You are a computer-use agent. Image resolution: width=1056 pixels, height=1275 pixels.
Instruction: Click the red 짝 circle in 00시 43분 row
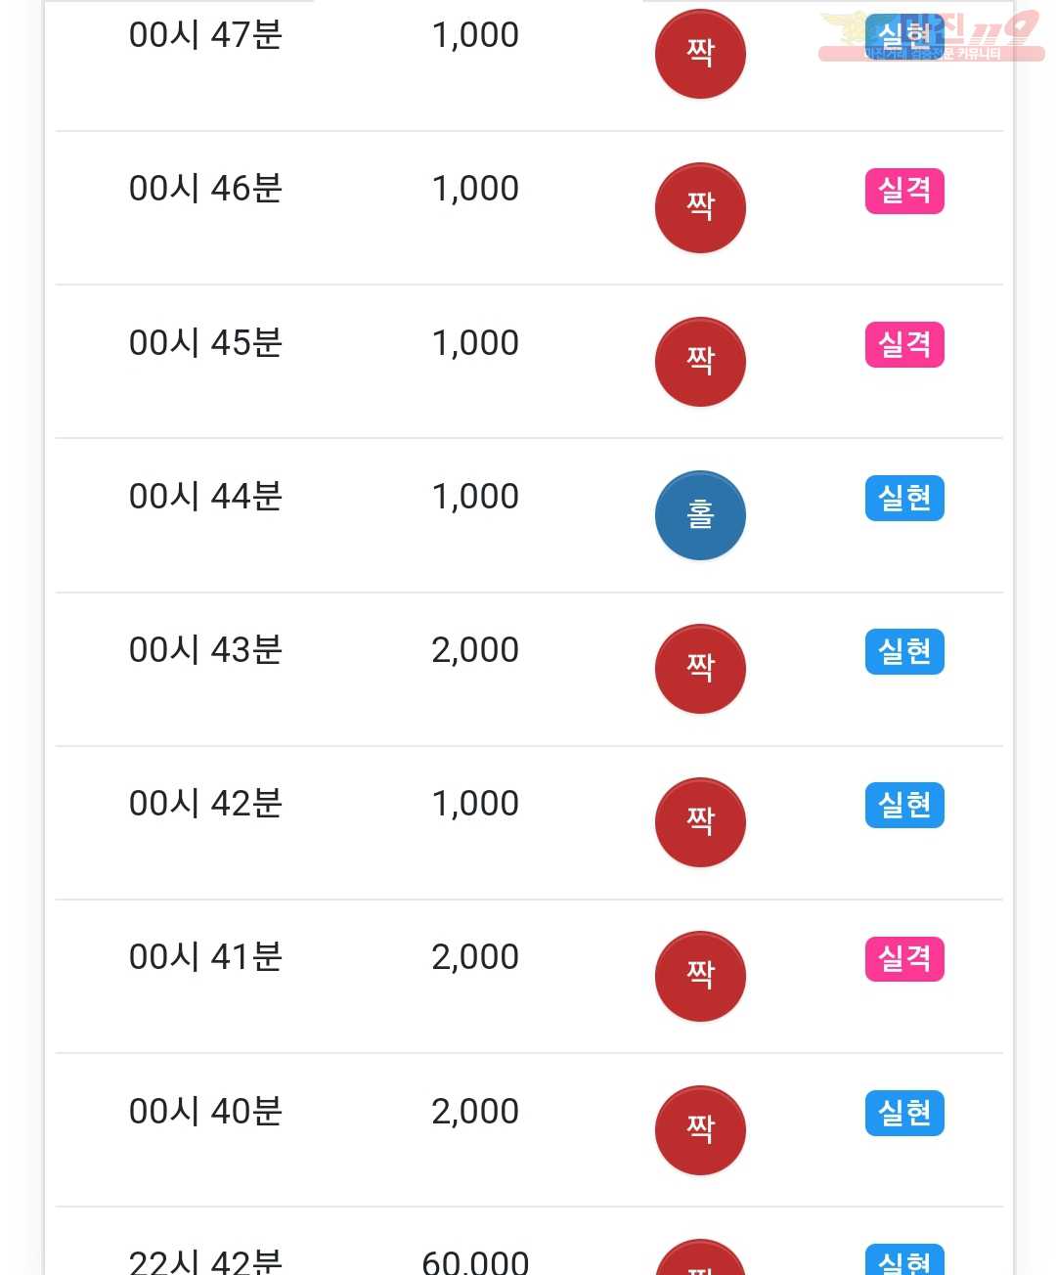(700, 669)
